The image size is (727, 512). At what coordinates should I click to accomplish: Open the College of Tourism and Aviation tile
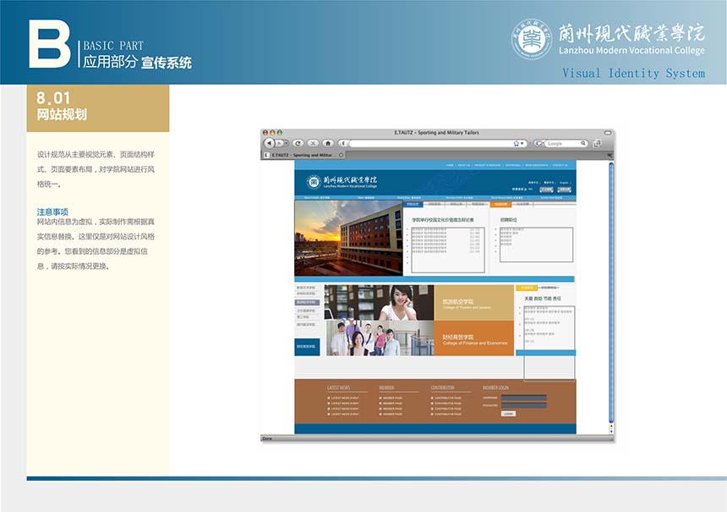tap(474, 303)
